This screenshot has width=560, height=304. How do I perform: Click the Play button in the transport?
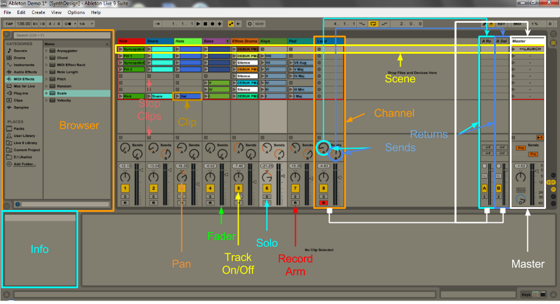(198, 24)
